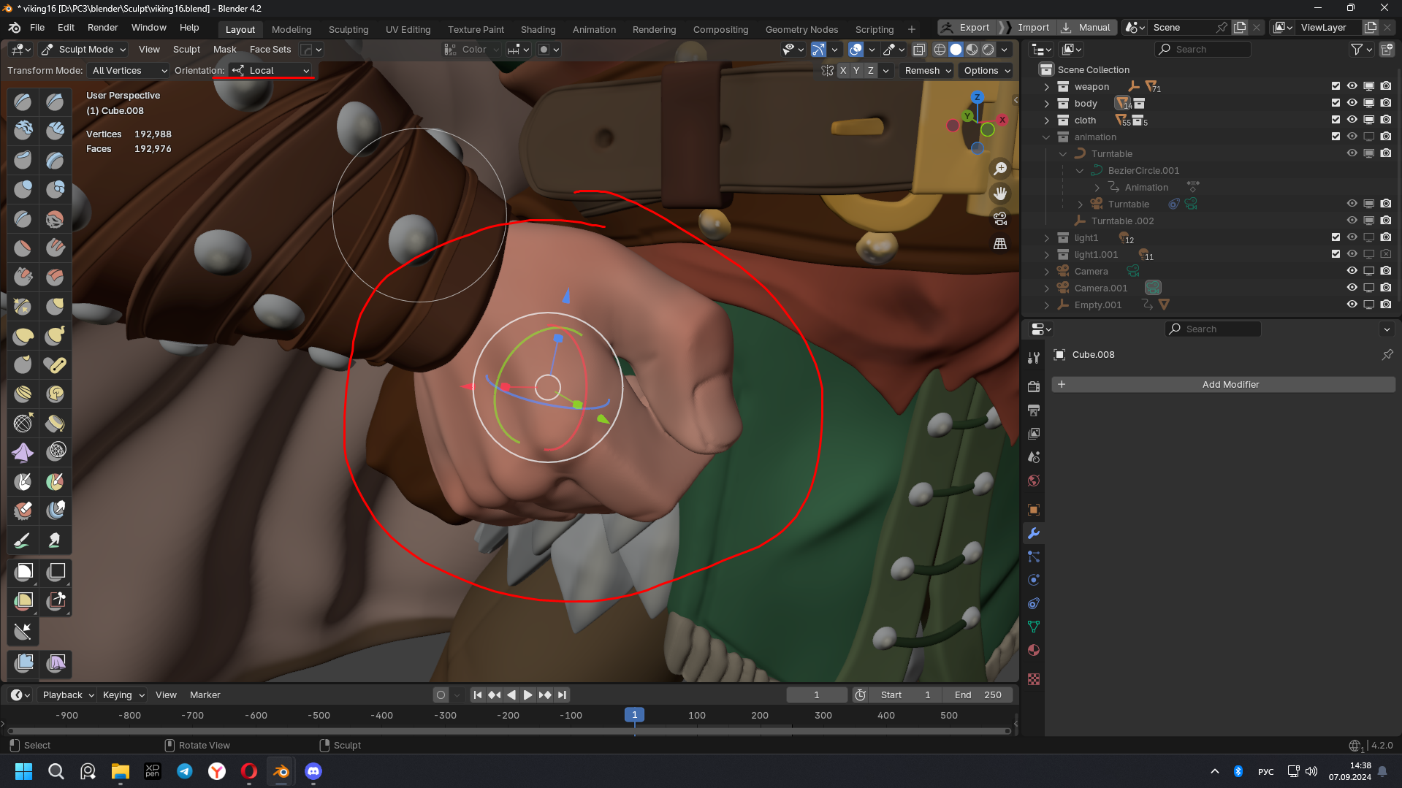The height and width of the screenshot is (788, 1402).
Task: Click frame 1 timeline playhead marker
Action: tap(634, 716)
